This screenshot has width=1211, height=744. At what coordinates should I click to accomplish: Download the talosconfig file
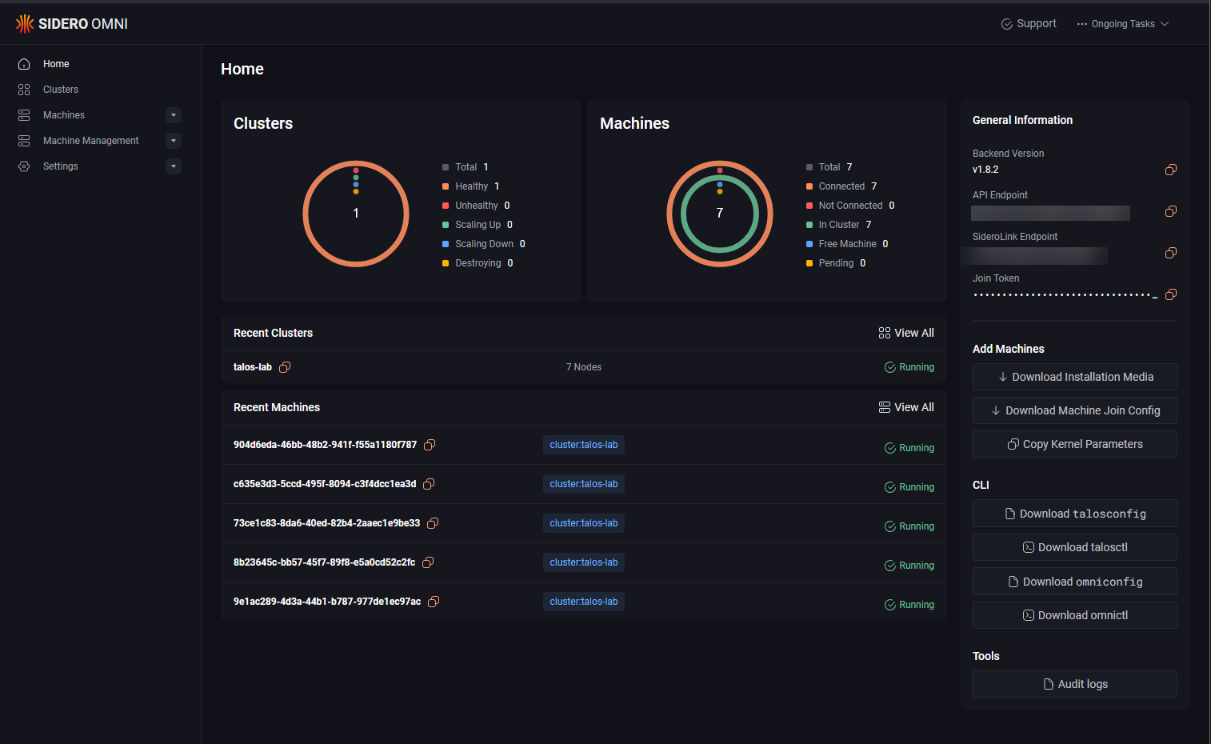pyautogui.click(x=1075, y=514)
